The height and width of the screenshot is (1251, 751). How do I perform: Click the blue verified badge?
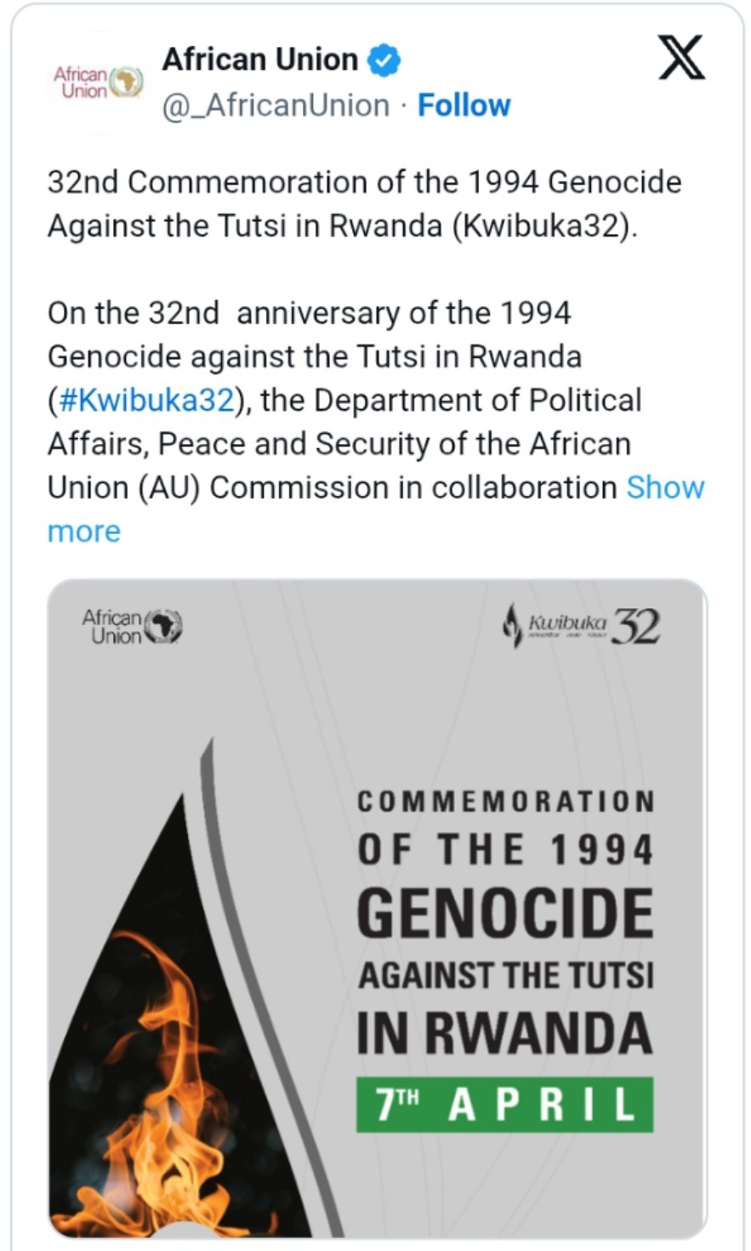pyautogui.click(x=384, y=60)
